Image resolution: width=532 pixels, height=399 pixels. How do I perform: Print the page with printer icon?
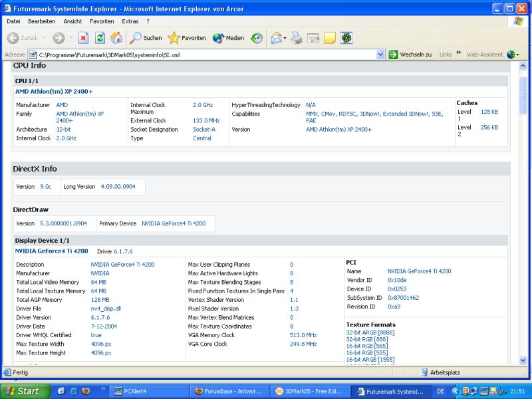click(297, 38)
